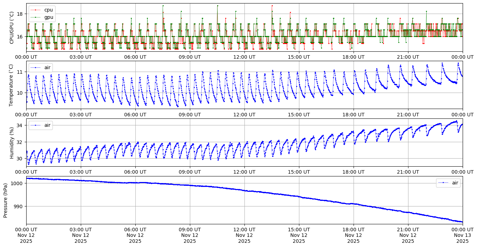Select the 'Pressure (hPa)' y-axis label

pos(6,200)
